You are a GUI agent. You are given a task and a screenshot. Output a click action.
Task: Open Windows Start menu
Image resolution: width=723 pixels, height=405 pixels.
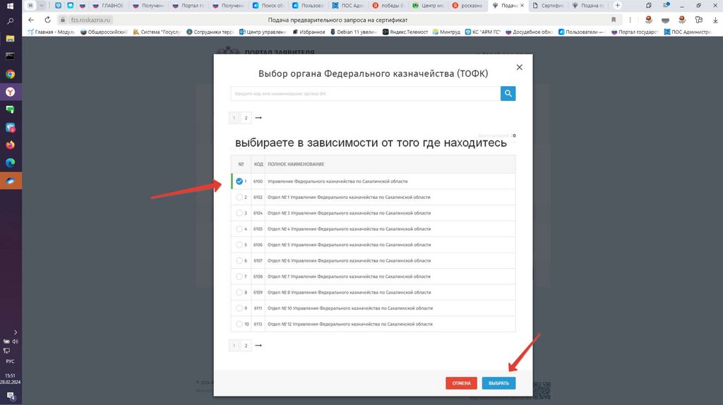pos(10,6)
